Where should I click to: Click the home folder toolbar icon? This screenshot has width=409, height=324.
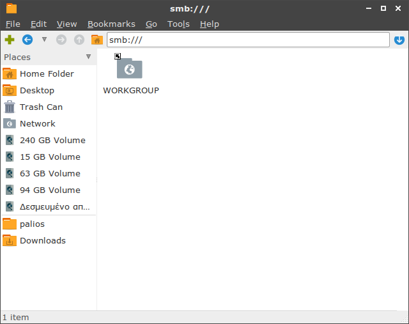coord(97,40)
